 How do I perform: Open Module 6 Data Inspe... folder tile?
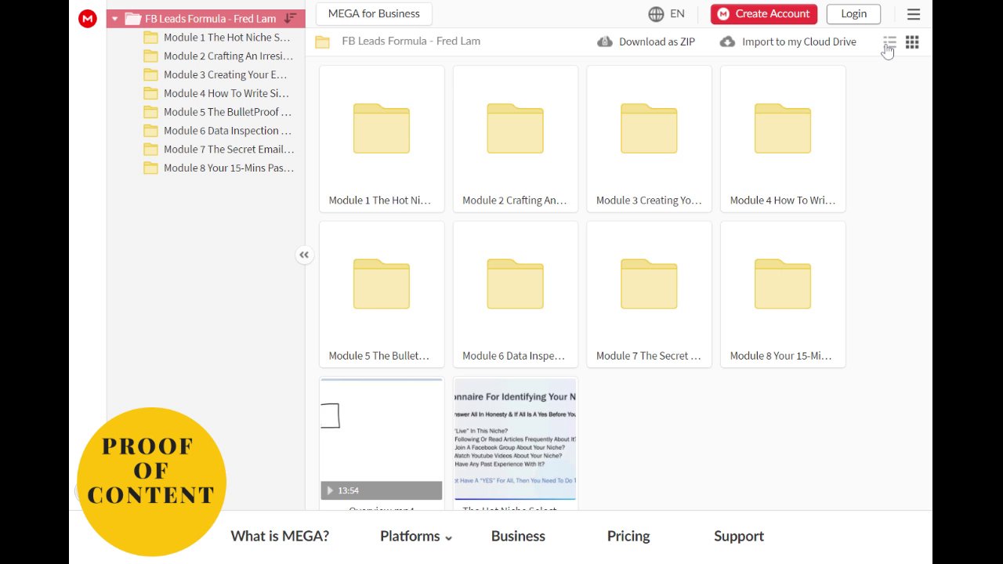(x=516, y=295)
